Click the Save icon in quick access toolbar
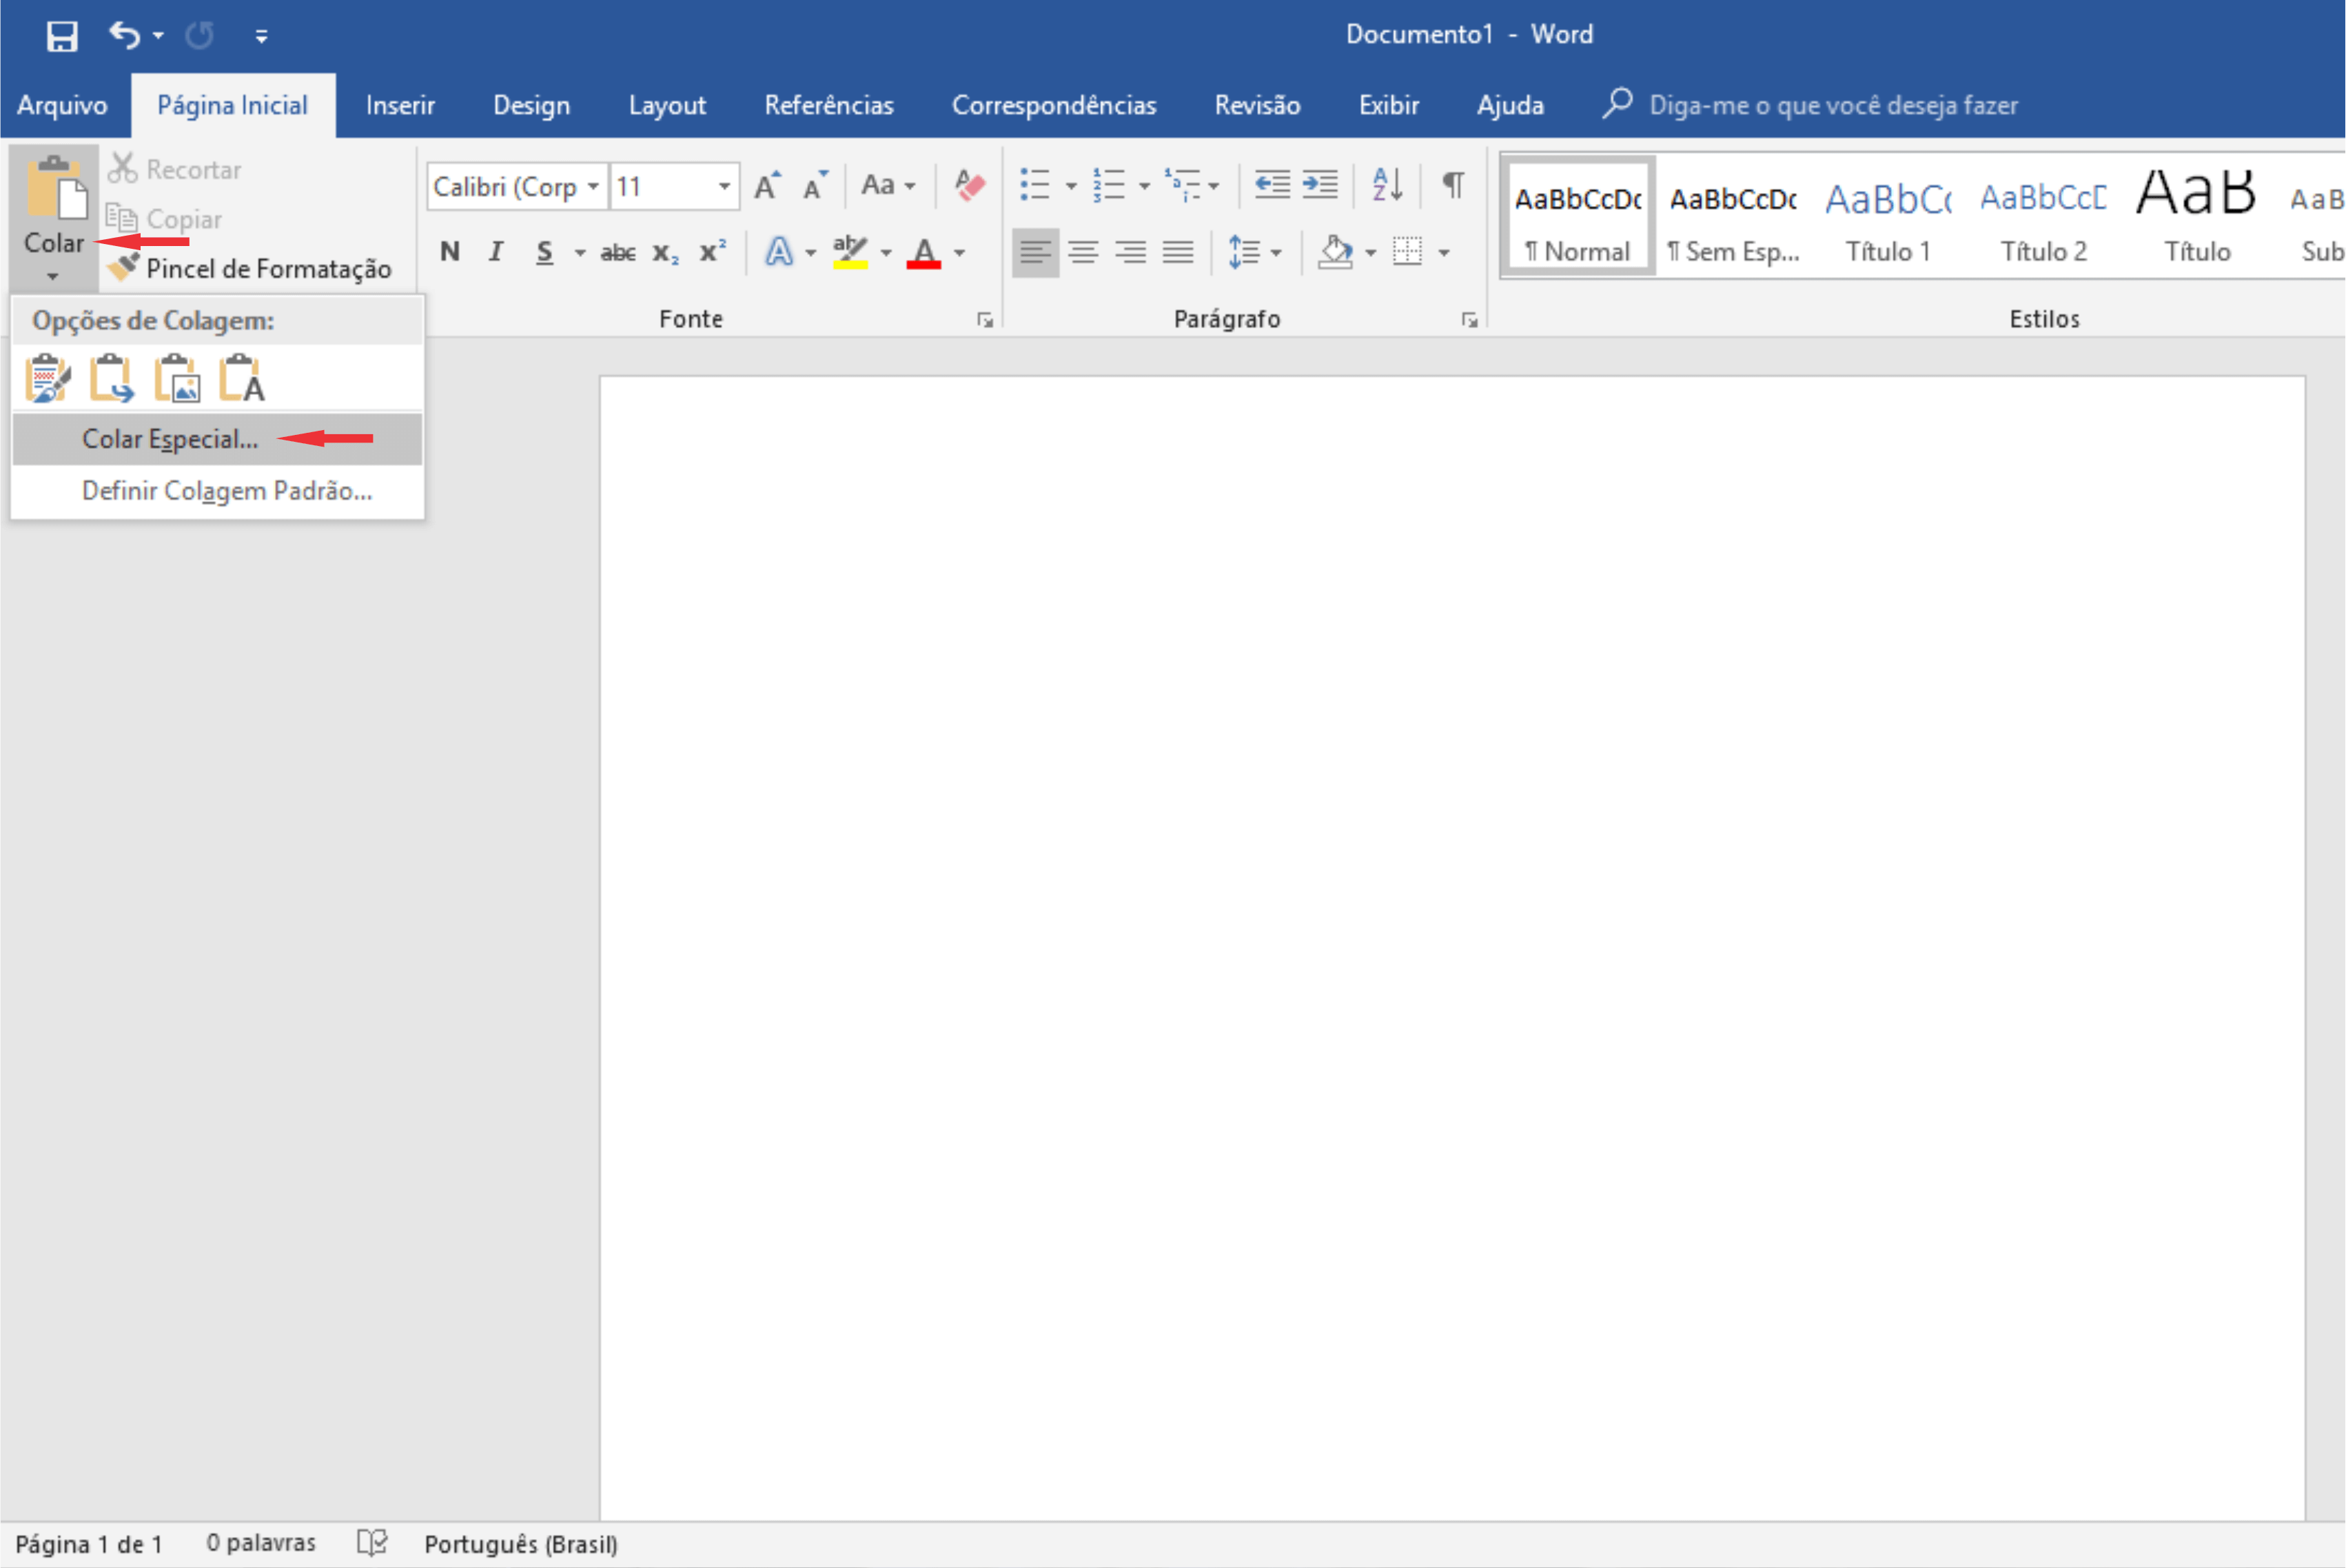Image resolution: width=2346 pixels, height=1568 pixels. click(x=62, y=36)
